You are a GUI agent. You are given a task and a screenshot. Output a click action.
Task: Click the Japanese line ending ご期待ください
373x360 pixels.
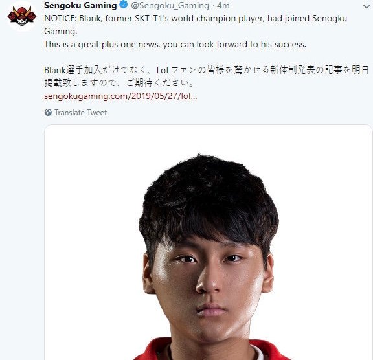[x=120, y=83]
